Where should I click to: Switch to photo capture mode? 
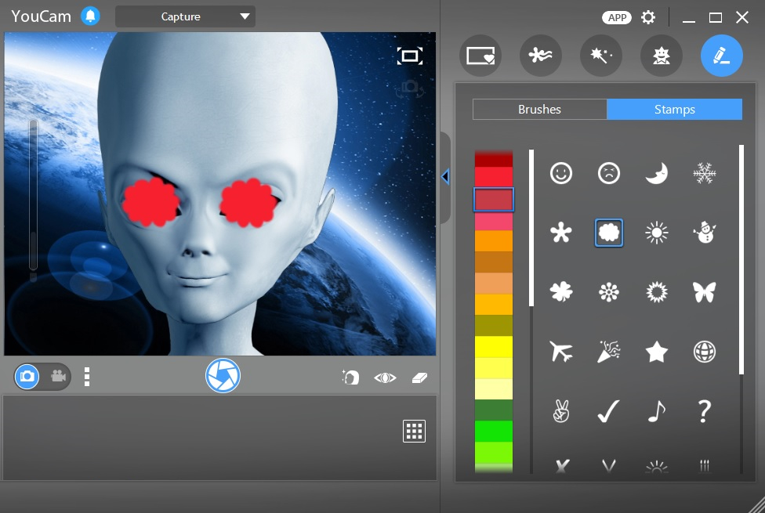coord(27,377)
